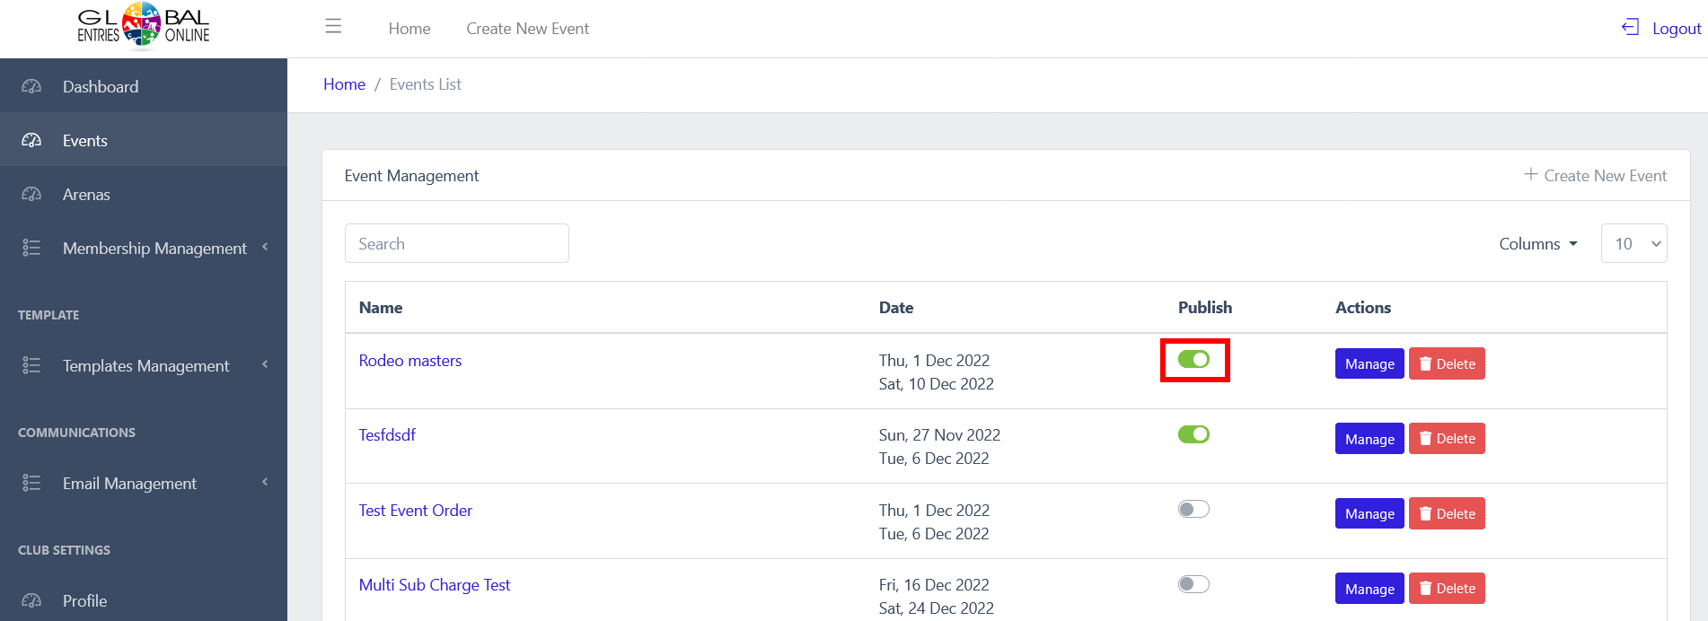Open the Multi Sub Charge Test event link
Viewport: 1708px width, 621px height.
(434, 584)
